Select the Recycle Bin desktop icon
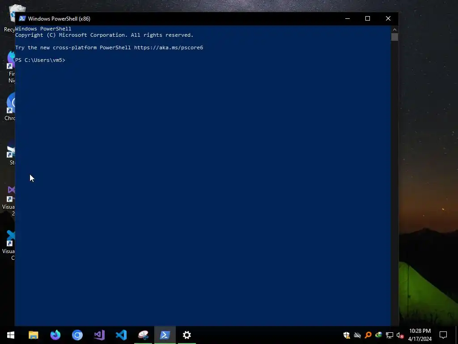Image resolution: width=458 pixels, height=344 pixels. 9,19
